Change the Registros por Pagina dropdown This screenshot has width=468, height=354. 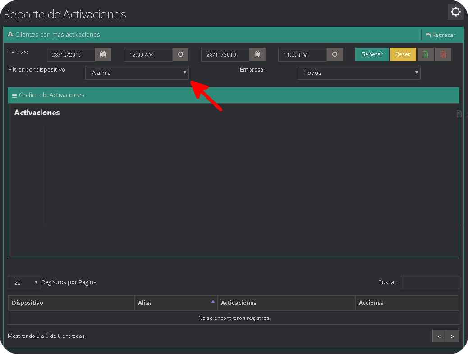coord(24,282)
